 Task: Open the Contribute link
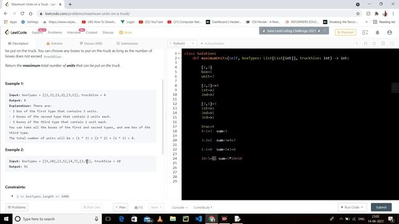(203, 207)
